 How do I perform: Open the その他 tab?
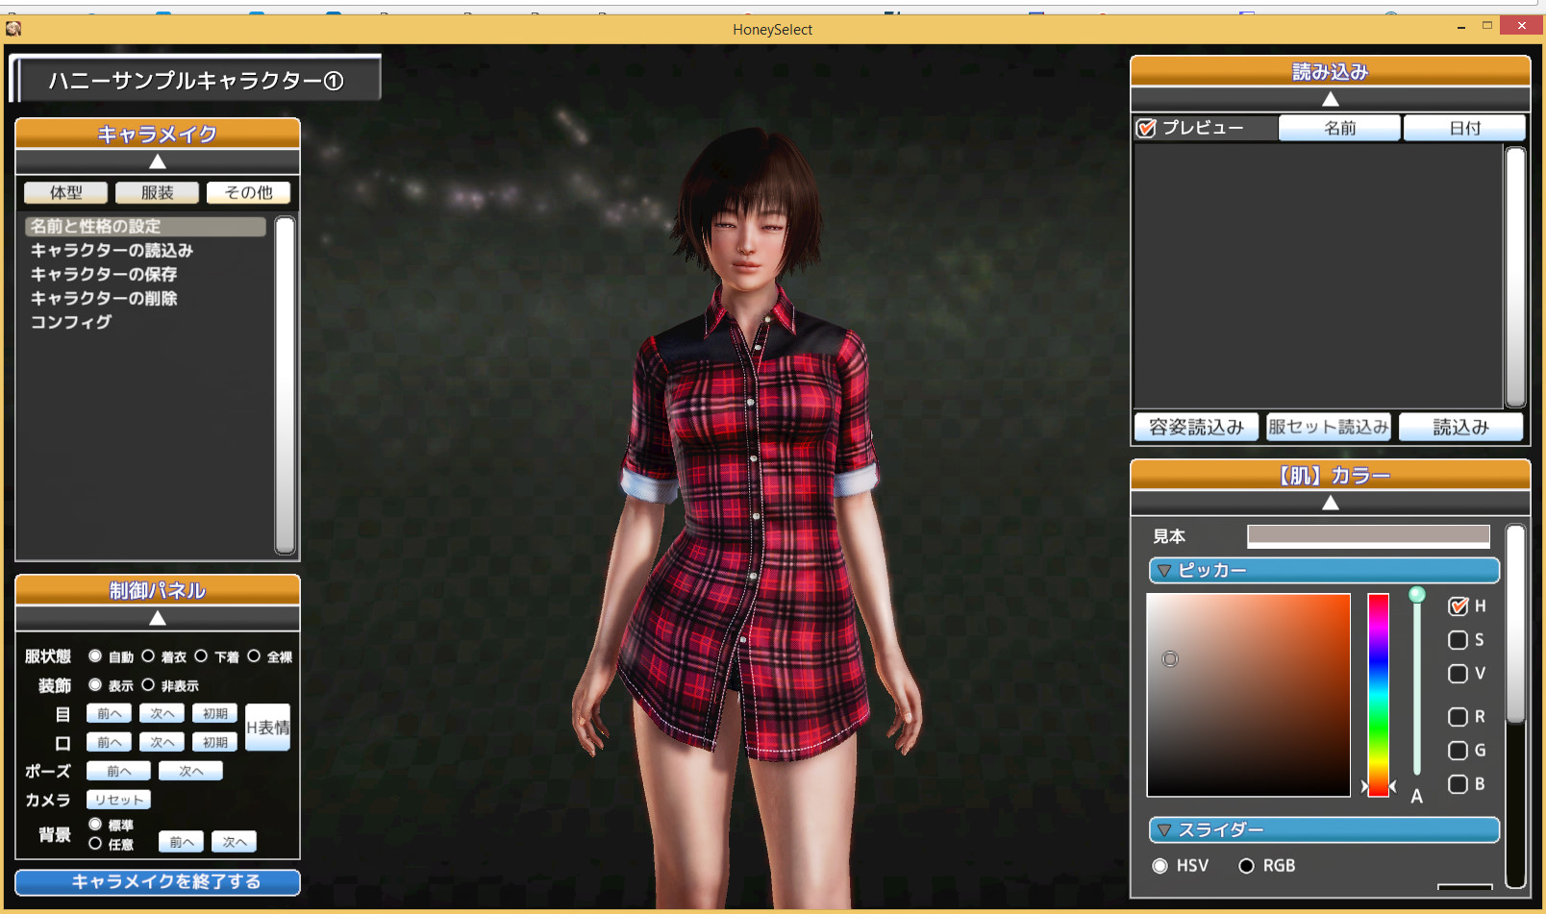(x=248, y=192)
